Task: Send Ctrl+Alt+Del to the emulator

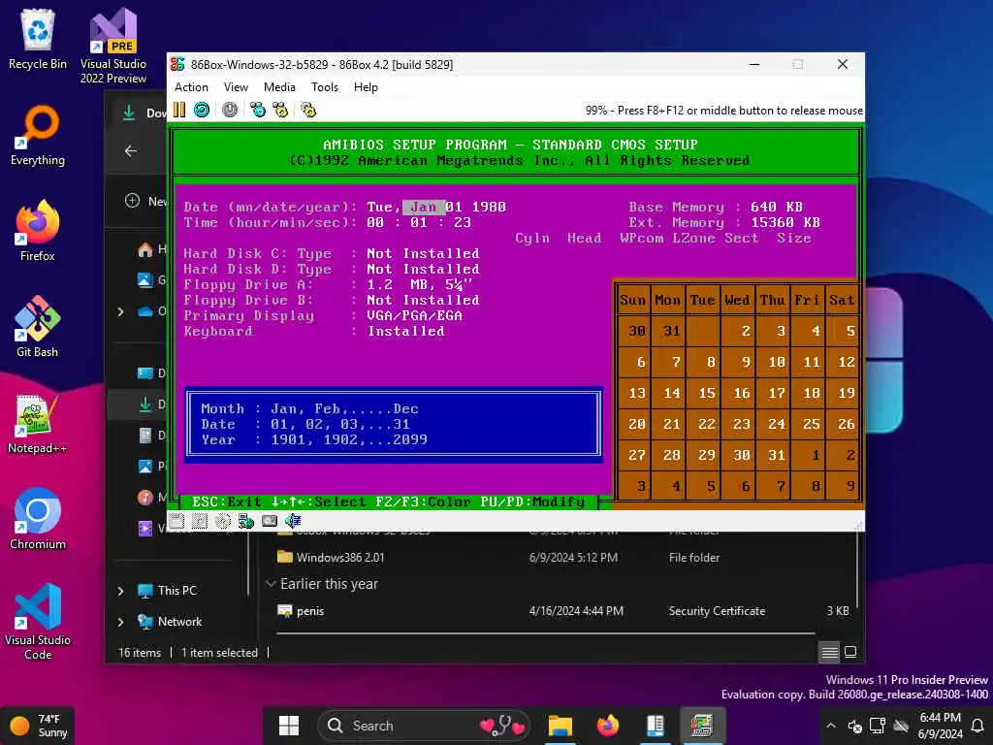Action: (x=258, y=110)
